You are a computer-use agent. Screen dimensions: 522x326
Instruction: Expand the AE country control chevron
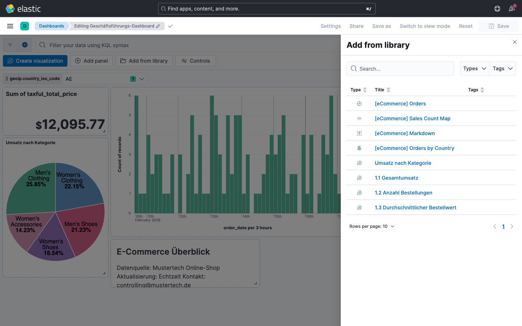tap(142, 79)
